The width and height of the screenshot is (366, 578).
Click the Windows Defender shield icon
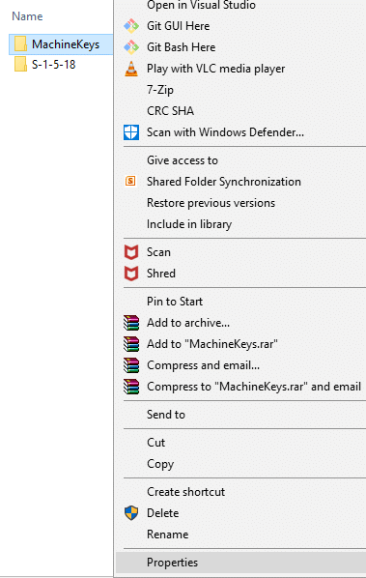[x=131, y=132]
